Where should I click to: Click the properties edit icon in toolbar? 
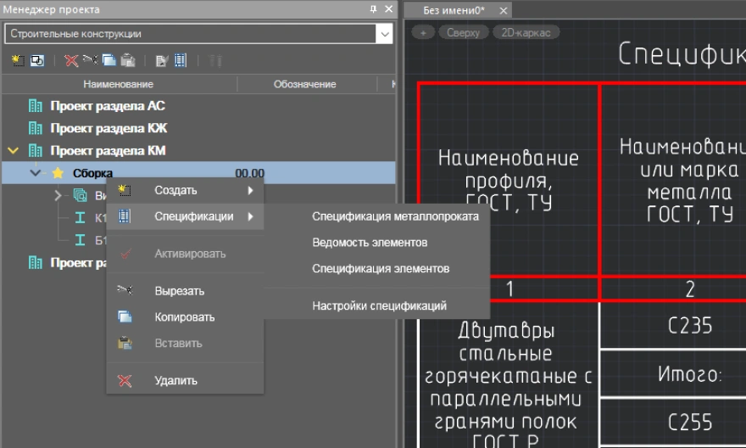pos(162,60)
